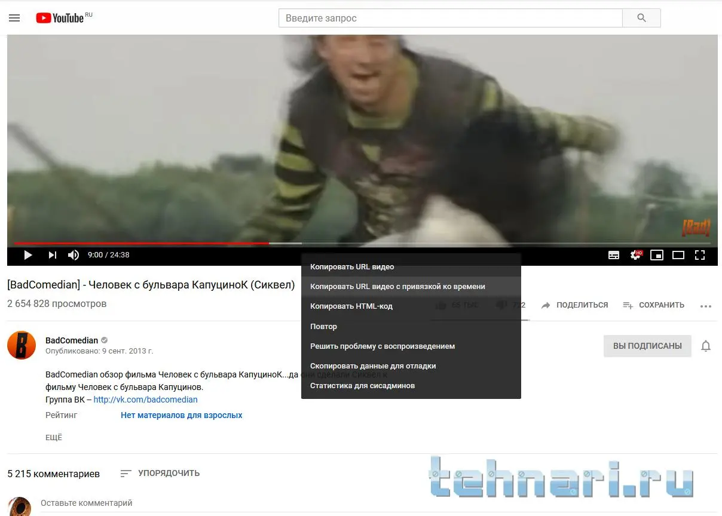Toggle subtitles on the player
The width and height of the screenshot is (722, 516).
(x=614, y=255)
